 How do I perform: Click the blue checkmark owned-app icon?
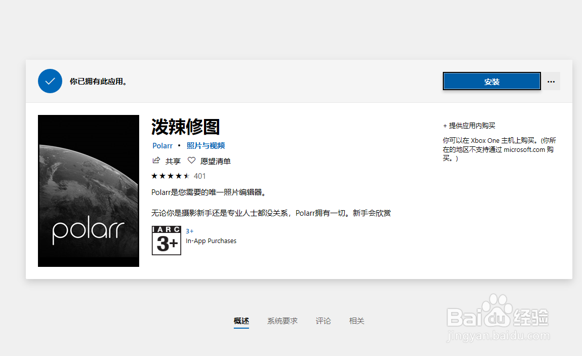coord(50,81)
